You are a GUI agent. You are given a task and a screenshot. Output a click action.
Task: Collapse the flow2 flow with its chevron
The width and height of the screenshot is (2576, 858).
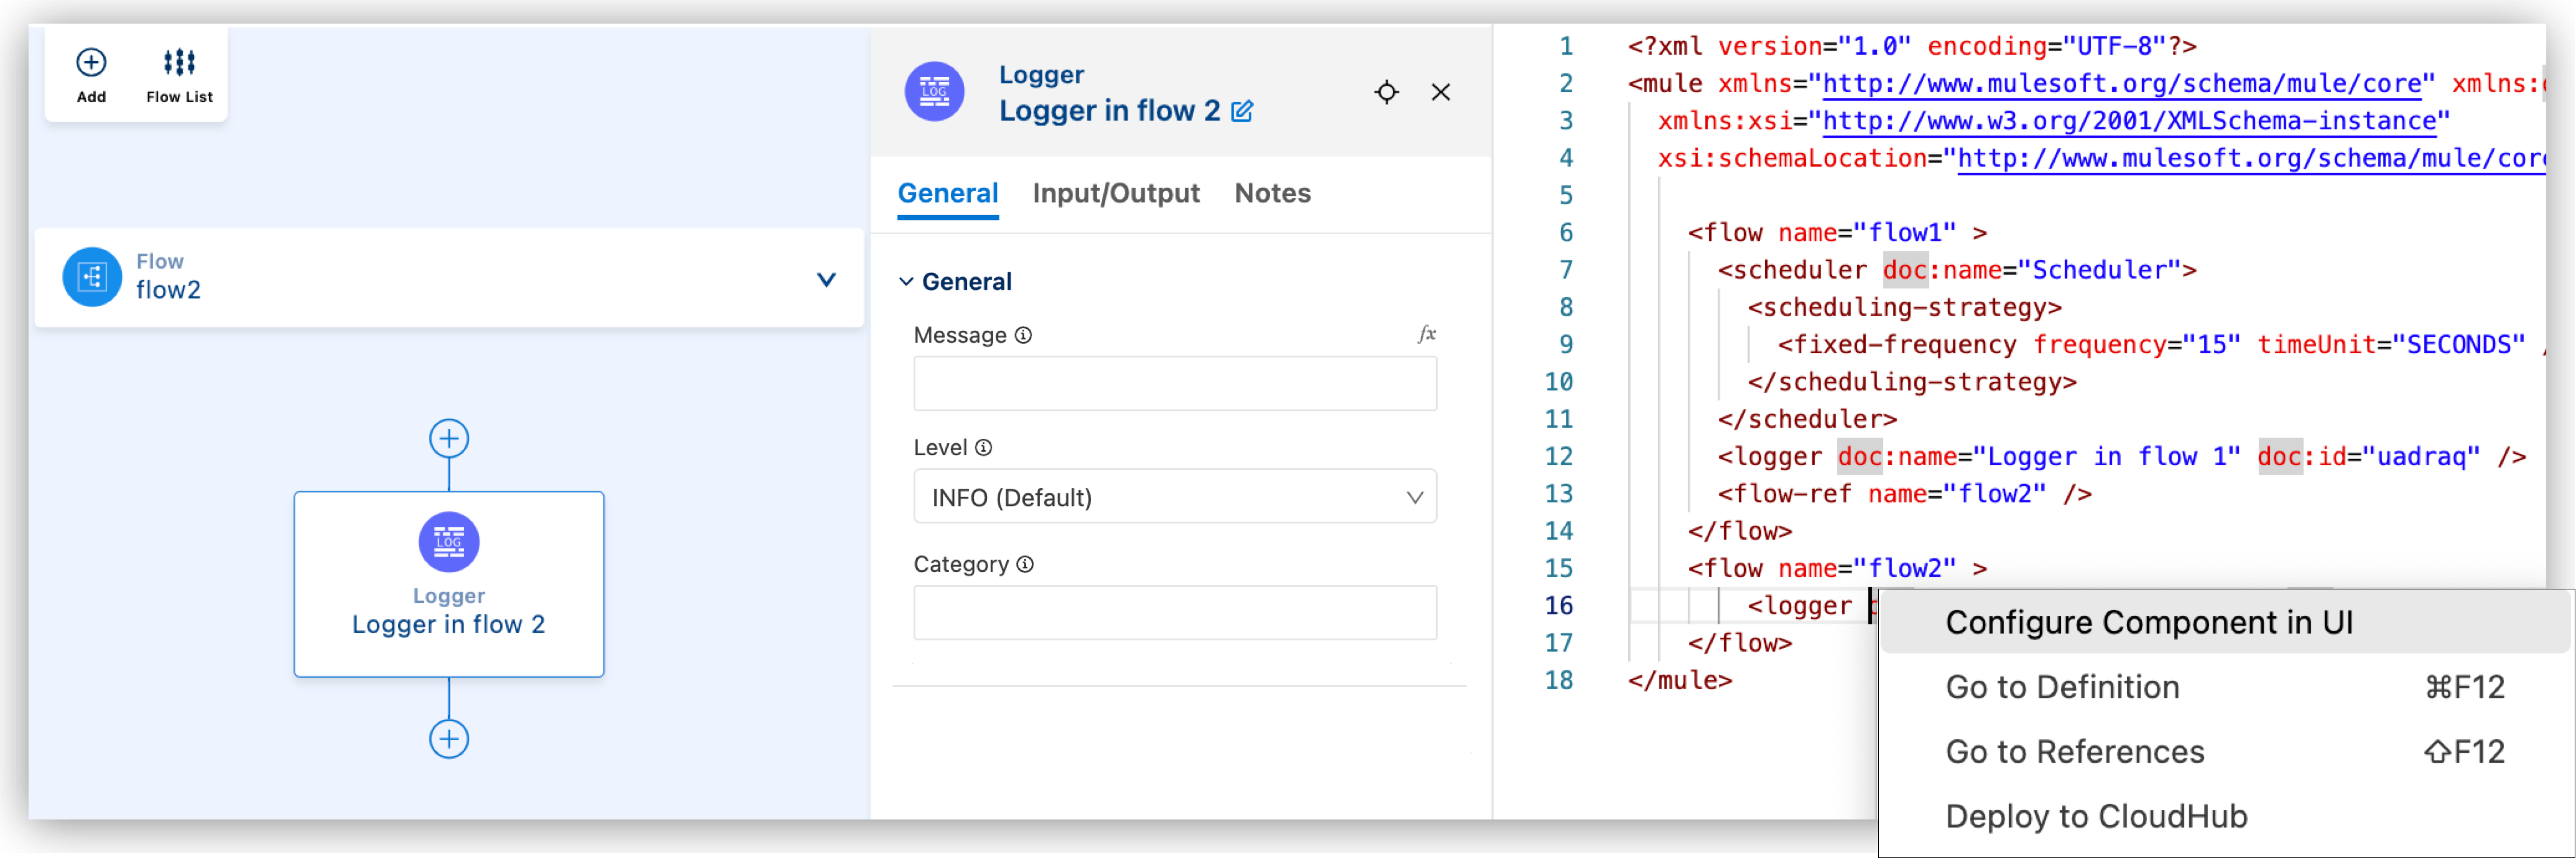[826, 280]
